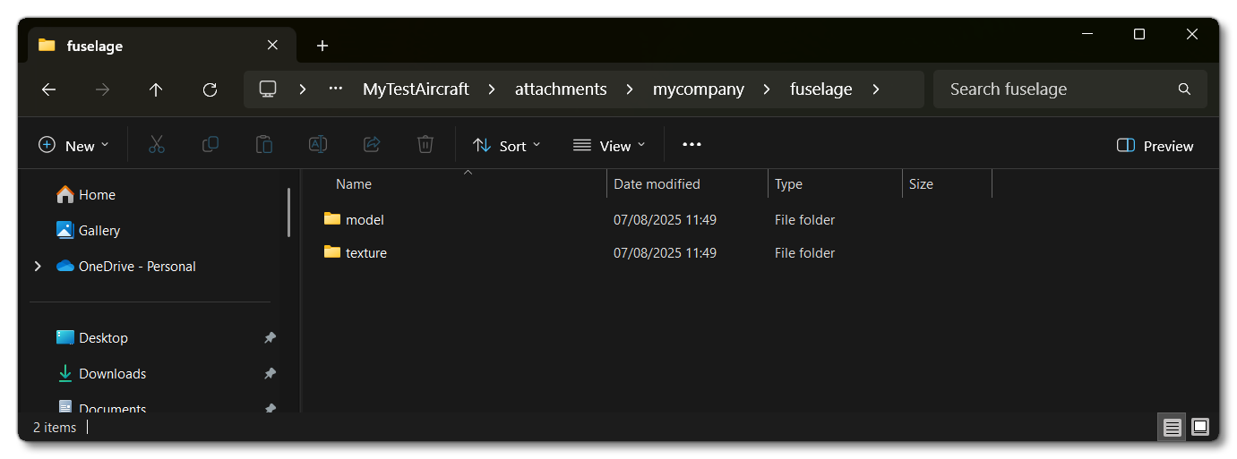
Task: Navigate to MyTestAircraft in breadcrumb
Action: click(416, 89)
